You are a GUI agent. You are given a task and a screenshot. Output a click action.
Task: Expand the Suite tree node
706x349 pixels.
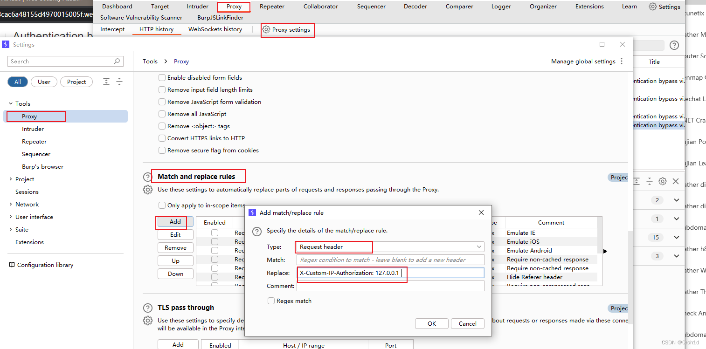[11, 230]
